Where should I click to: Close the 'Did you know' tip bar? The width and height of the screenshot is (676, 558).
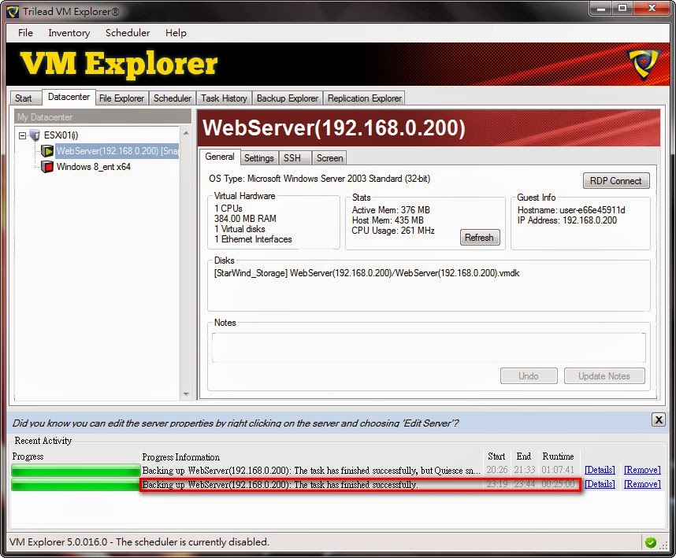659,419
